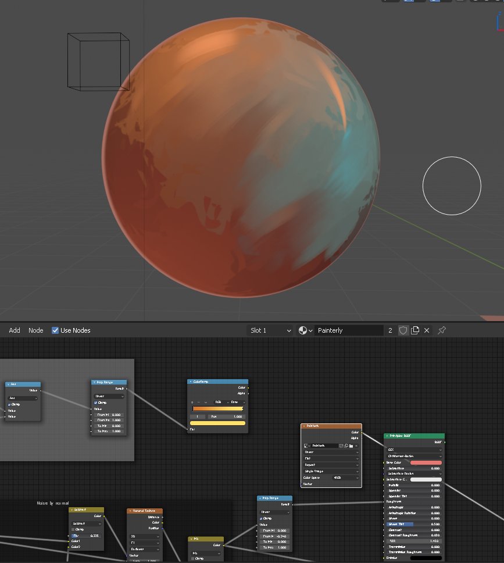
Task: Unlink the Painterly material with the X button
Action: [x=426, y=330]
